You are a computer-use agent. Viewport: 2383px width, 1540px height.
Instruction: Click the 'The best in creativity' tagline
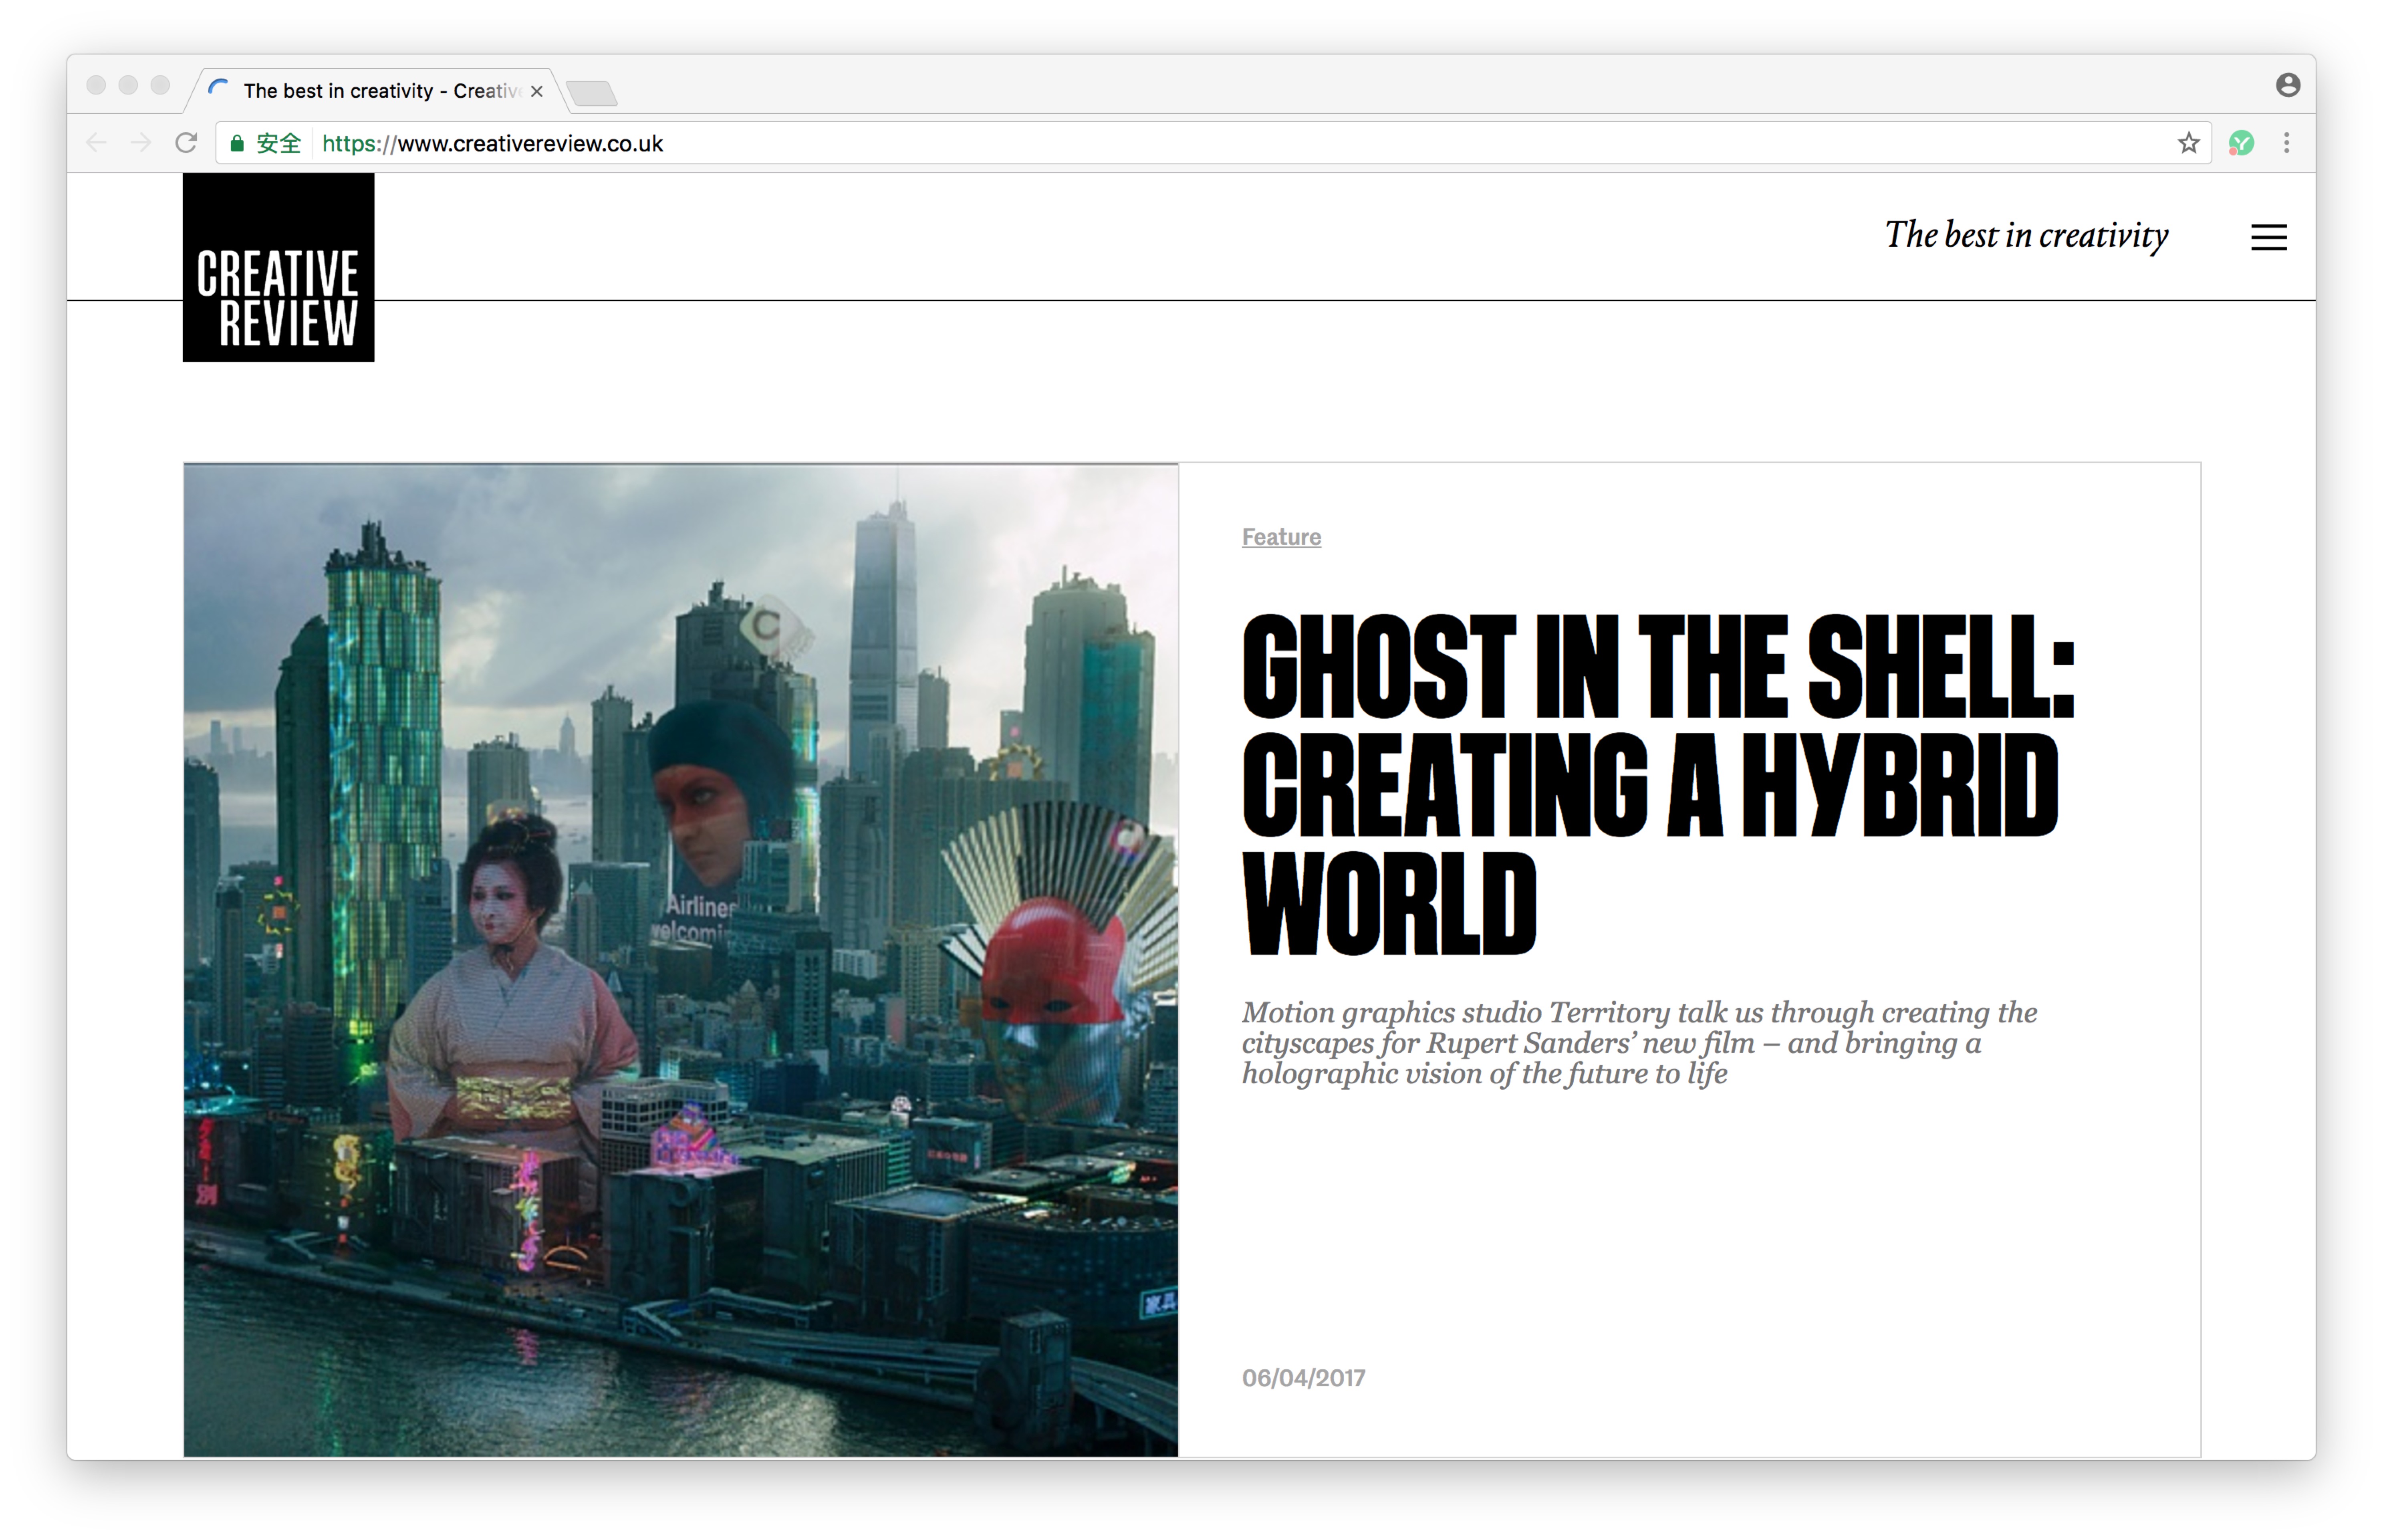click(2026, 236)
